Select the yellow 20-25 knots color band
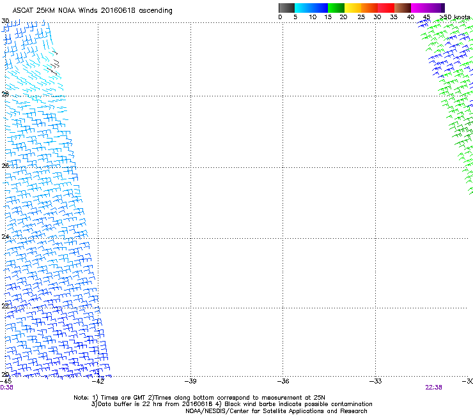This screenshot has width=473, height=415. [353, 8]
